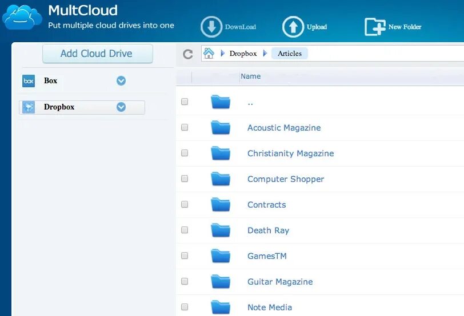Expand the Box drive dropdown arrow
The height and width of the screenshot is (316, 464).
click(x=121, y=80)
